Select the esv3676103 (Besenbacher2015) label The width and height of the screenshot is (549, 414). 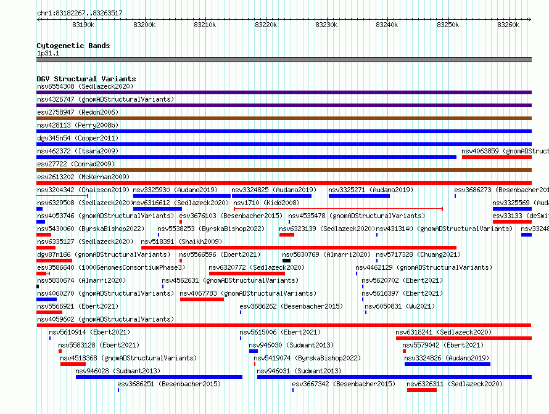tap(231, 216)
